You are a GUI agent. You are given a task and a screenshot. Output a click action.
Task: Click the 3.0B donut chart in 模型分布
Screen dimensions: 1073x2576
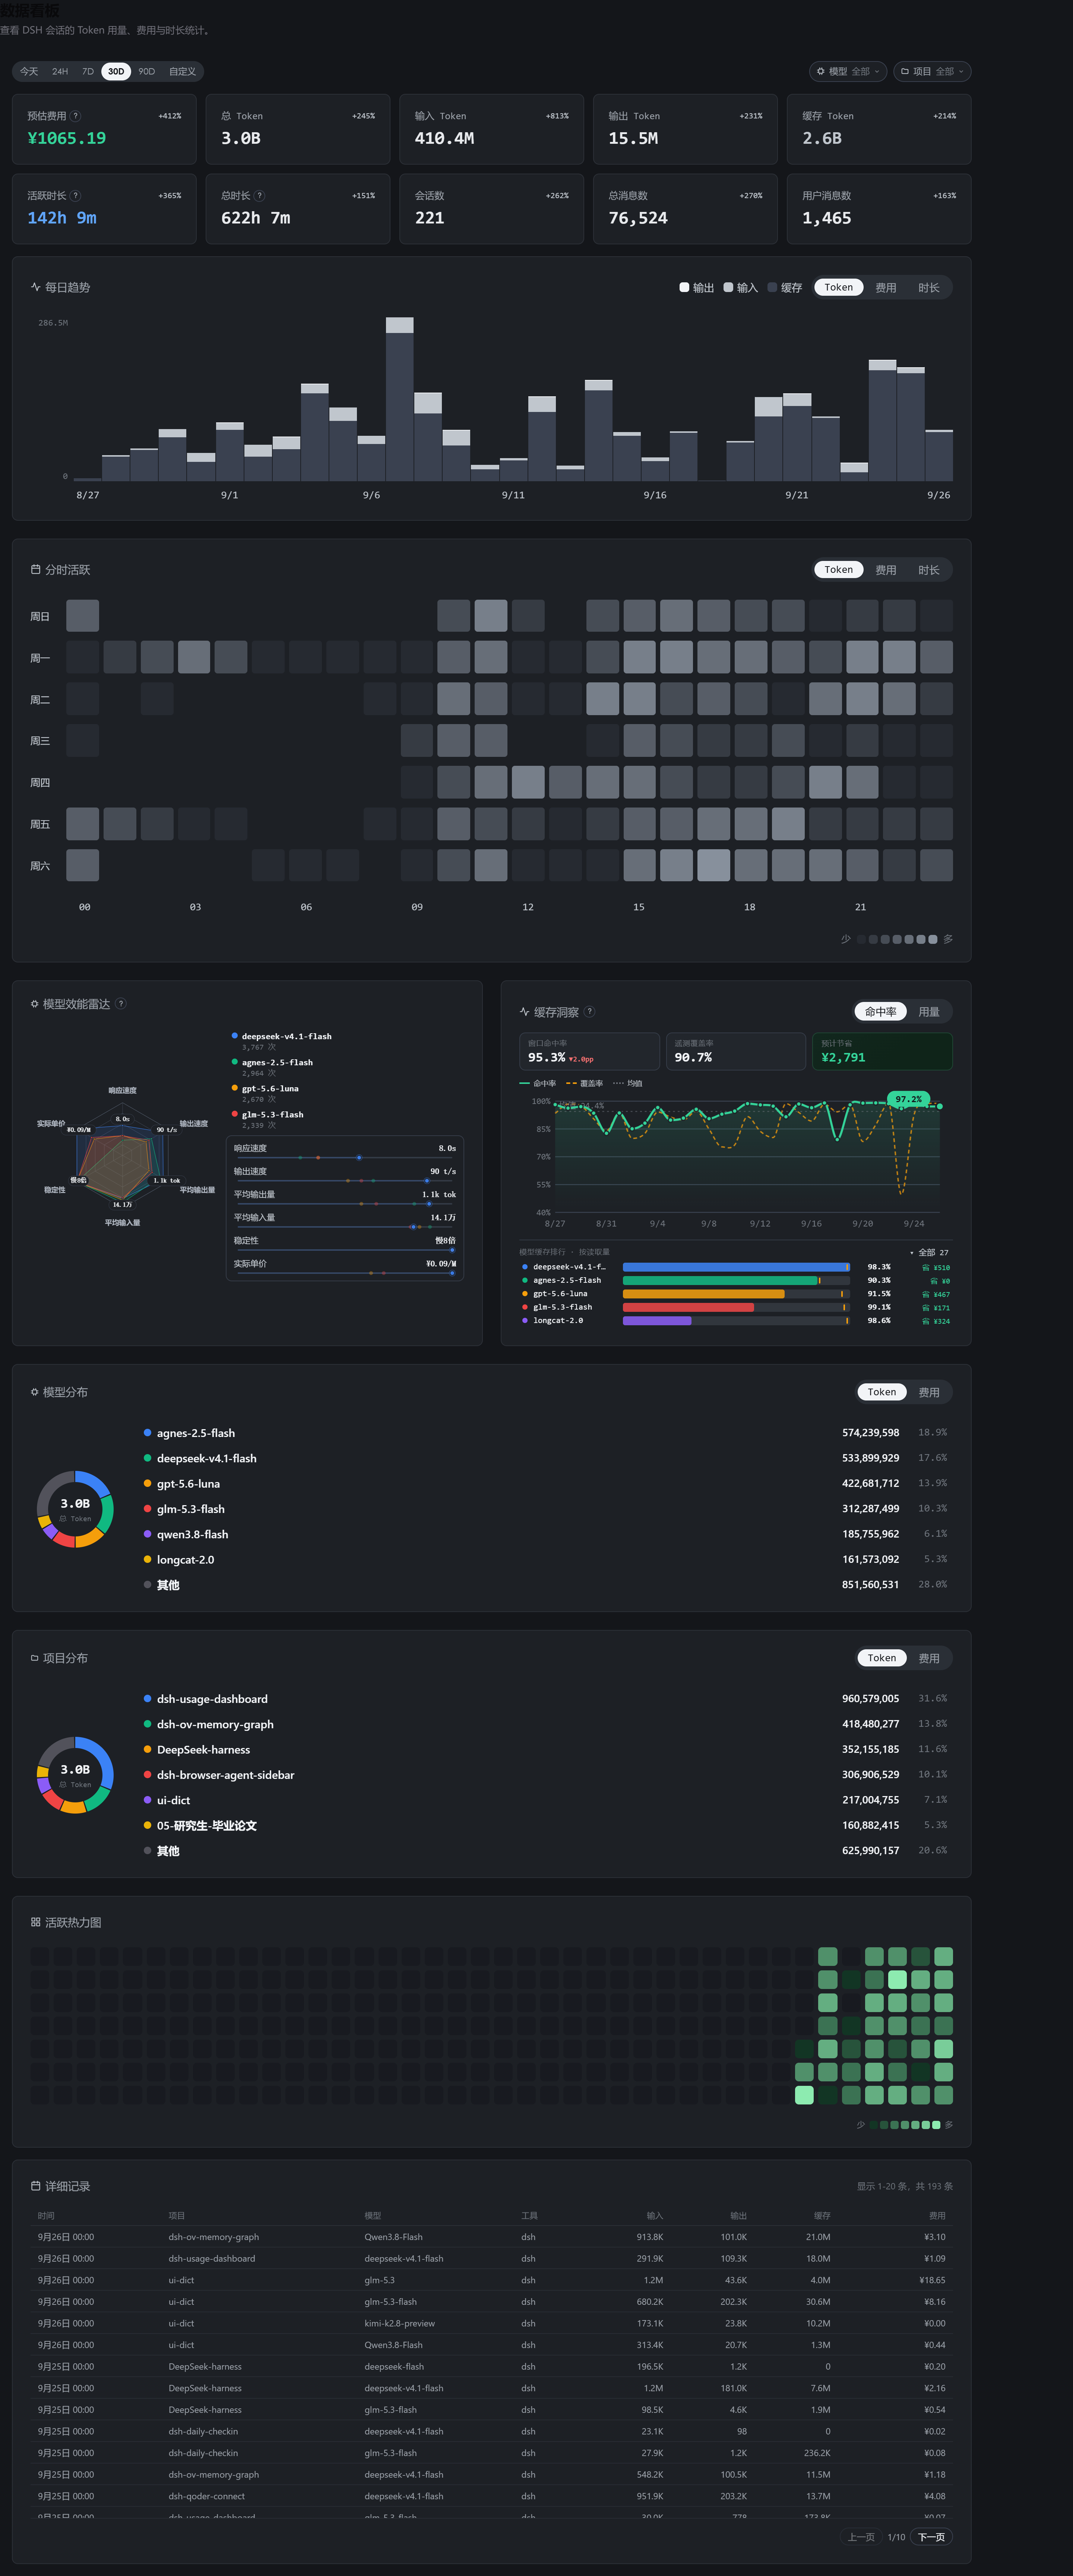75,1509
